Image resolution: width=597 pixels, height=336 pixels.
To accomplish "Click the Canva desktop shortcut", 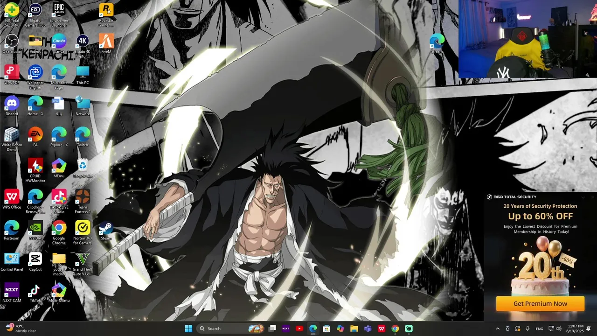I will click(x=59, y=44).
